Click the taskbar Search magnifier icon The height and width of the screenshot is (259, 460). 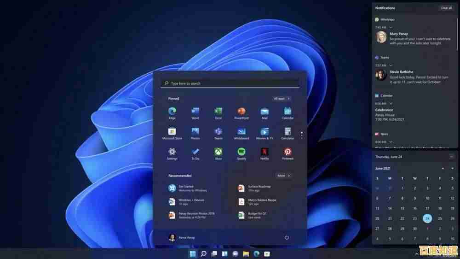203,253
